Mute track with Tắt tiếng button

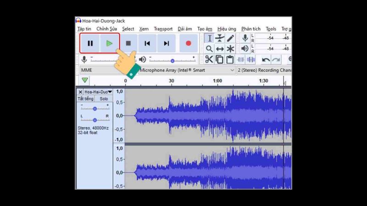tap(86, 99)
